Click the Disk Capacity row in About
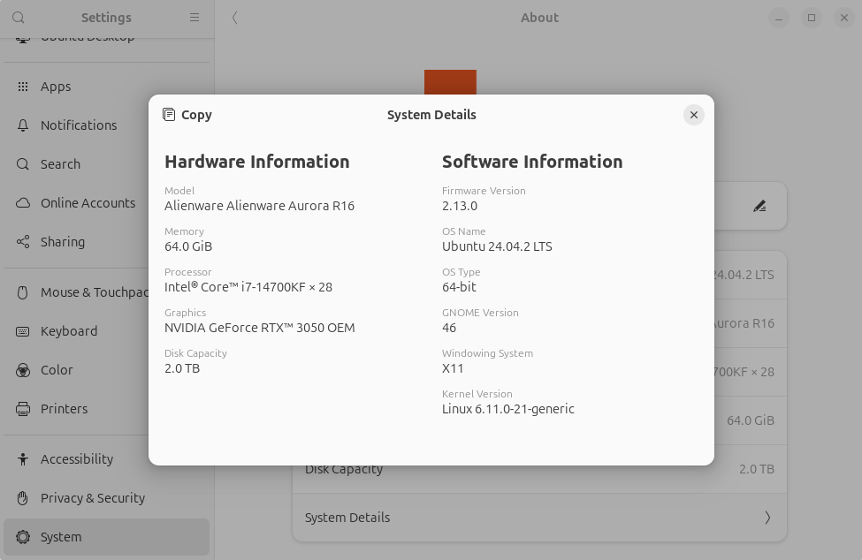 click(x=539, y=469)
